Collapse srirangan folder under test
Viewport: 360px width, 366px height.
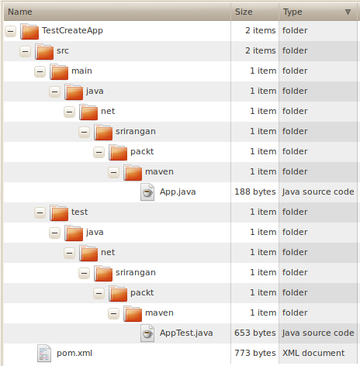coord(84,273)
